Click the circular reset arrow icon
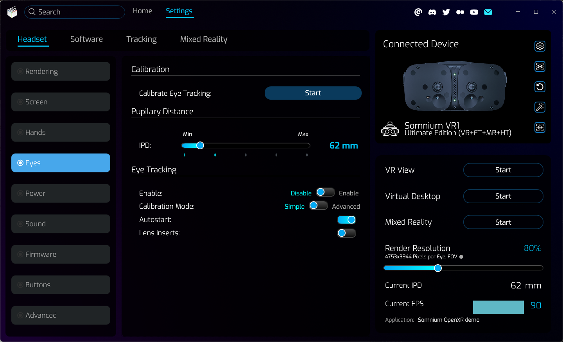The width and height of the screenshot is (563, 342). coord(540,87)
